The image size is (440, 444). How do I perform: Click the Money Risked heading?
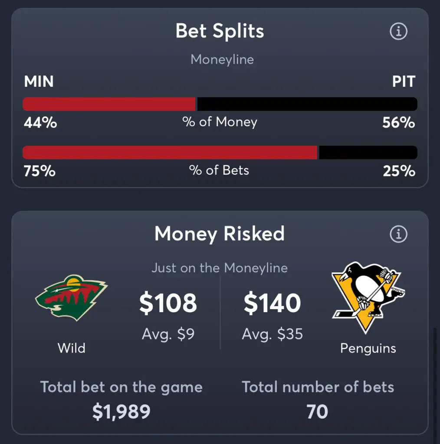pos(220,234)
